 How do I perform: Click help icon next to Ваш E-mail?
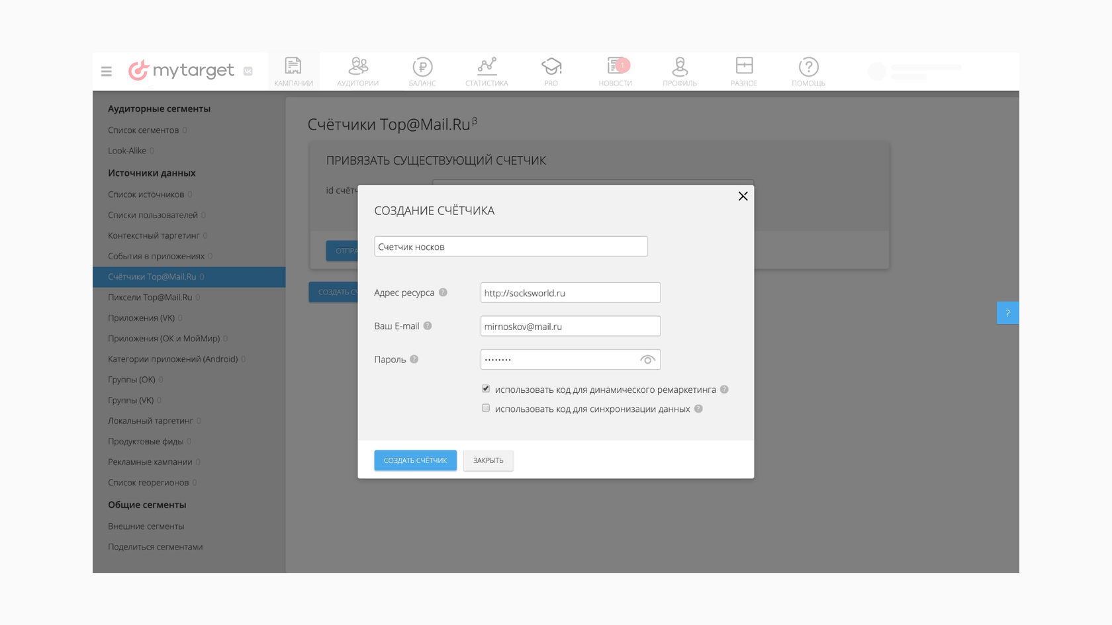[x=428, y=325]
